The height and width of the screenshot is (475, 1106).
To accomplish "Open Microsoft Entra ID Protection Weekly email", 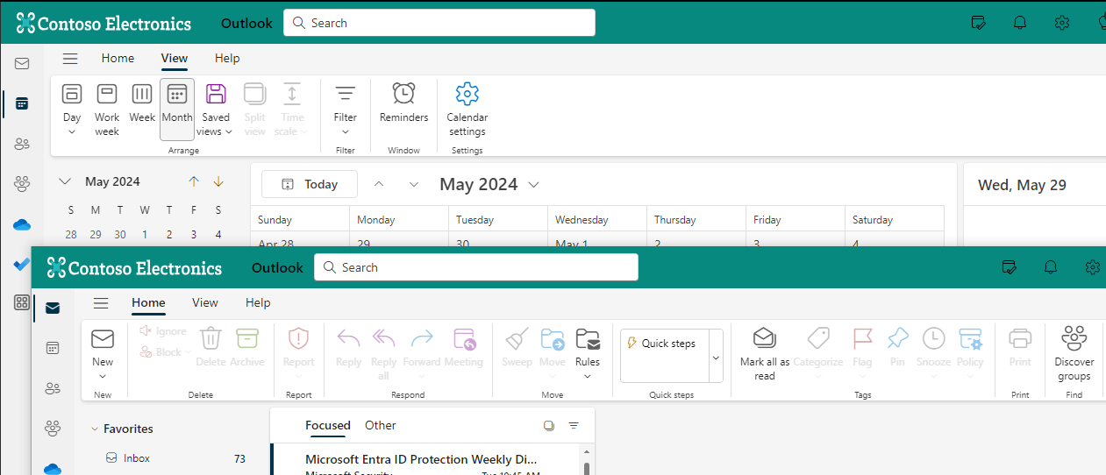I will tap(425, 461).
